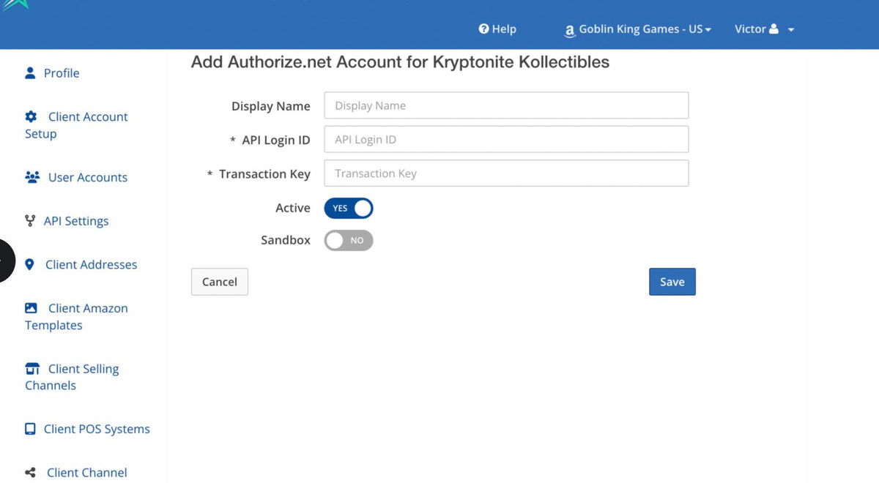
Task: Go to Client Account Setup
Action: [x=76, y=125]
